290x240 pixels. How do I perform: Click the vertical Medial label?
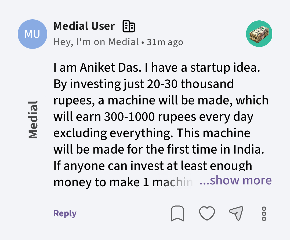[x=33, y=120]
